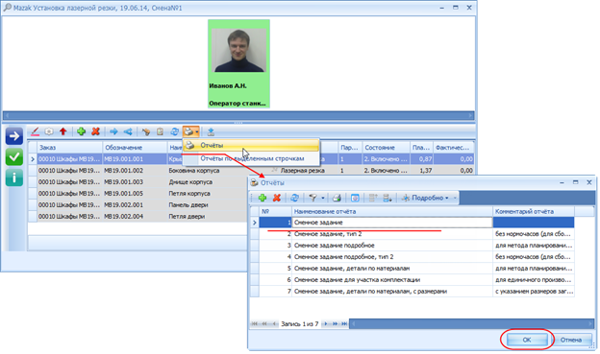This screenshot has width=600, height=354.
Task: Refresh the main task list
Action: (x=174, y=131)
